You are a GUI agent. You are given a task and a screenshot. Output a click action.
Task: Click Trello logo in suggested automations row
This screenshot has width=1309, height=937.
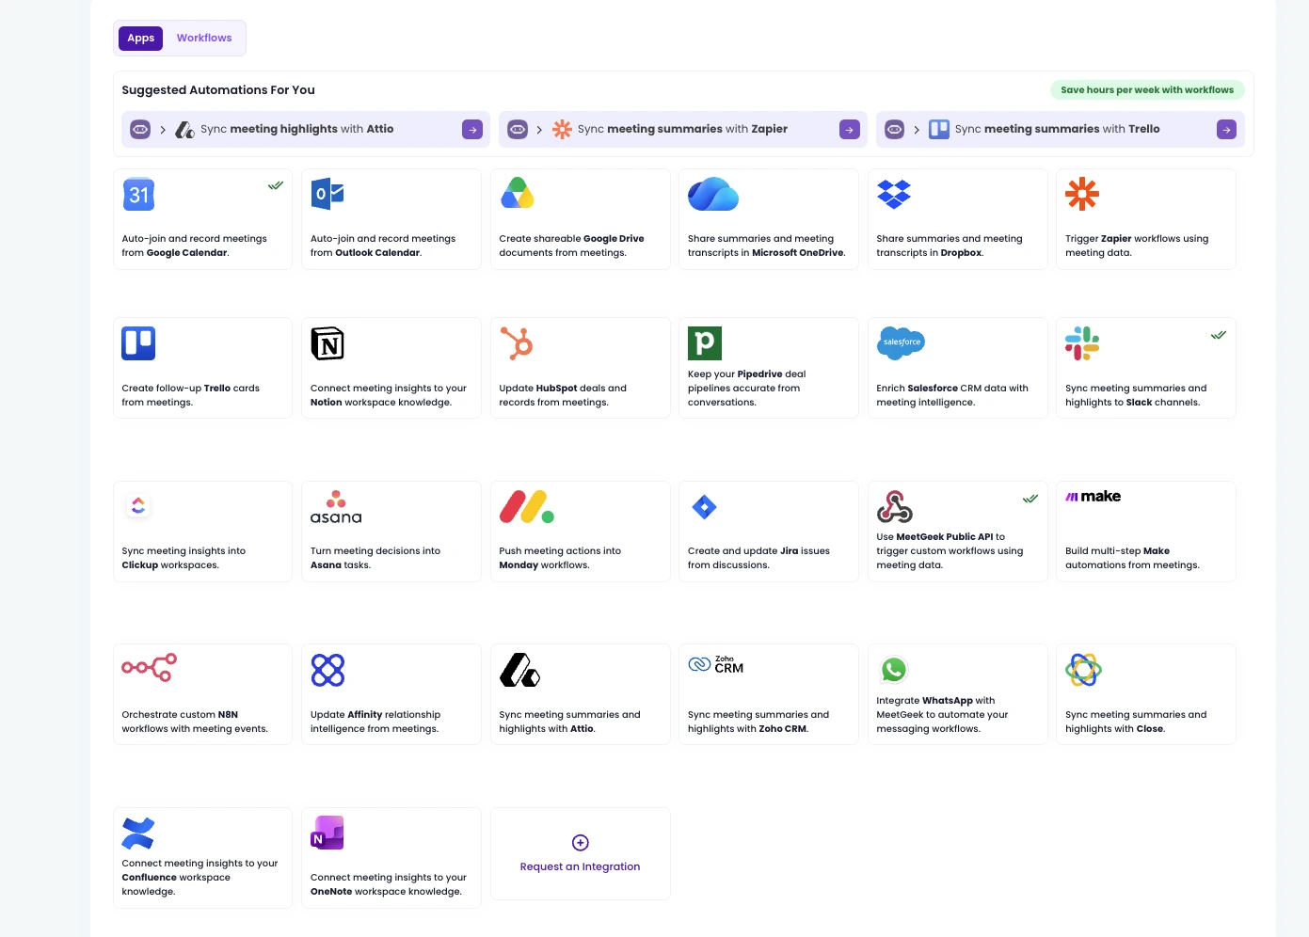tap(939, 130)
